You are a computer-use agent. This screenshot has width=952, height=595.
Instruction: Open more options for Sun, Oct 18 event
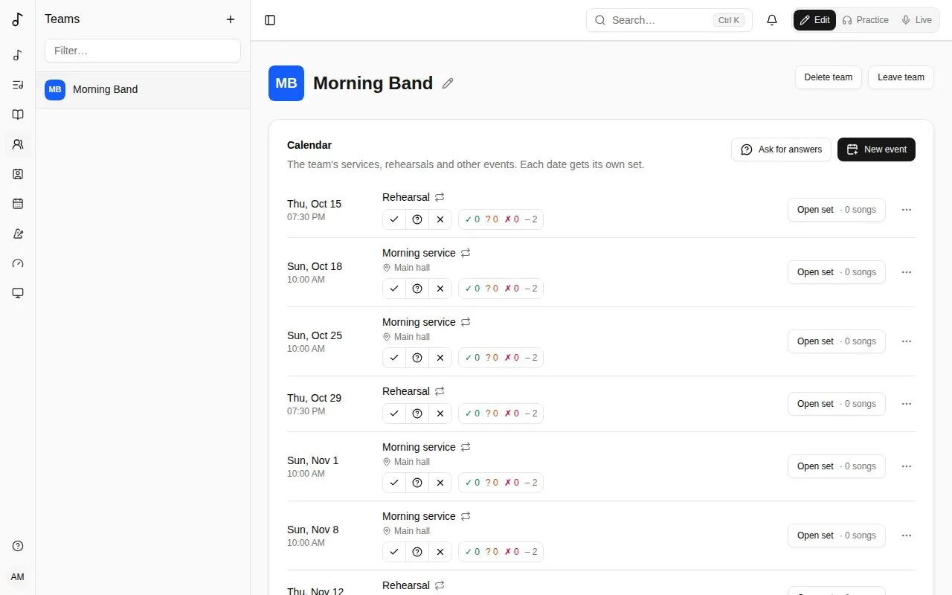[907, 272]
